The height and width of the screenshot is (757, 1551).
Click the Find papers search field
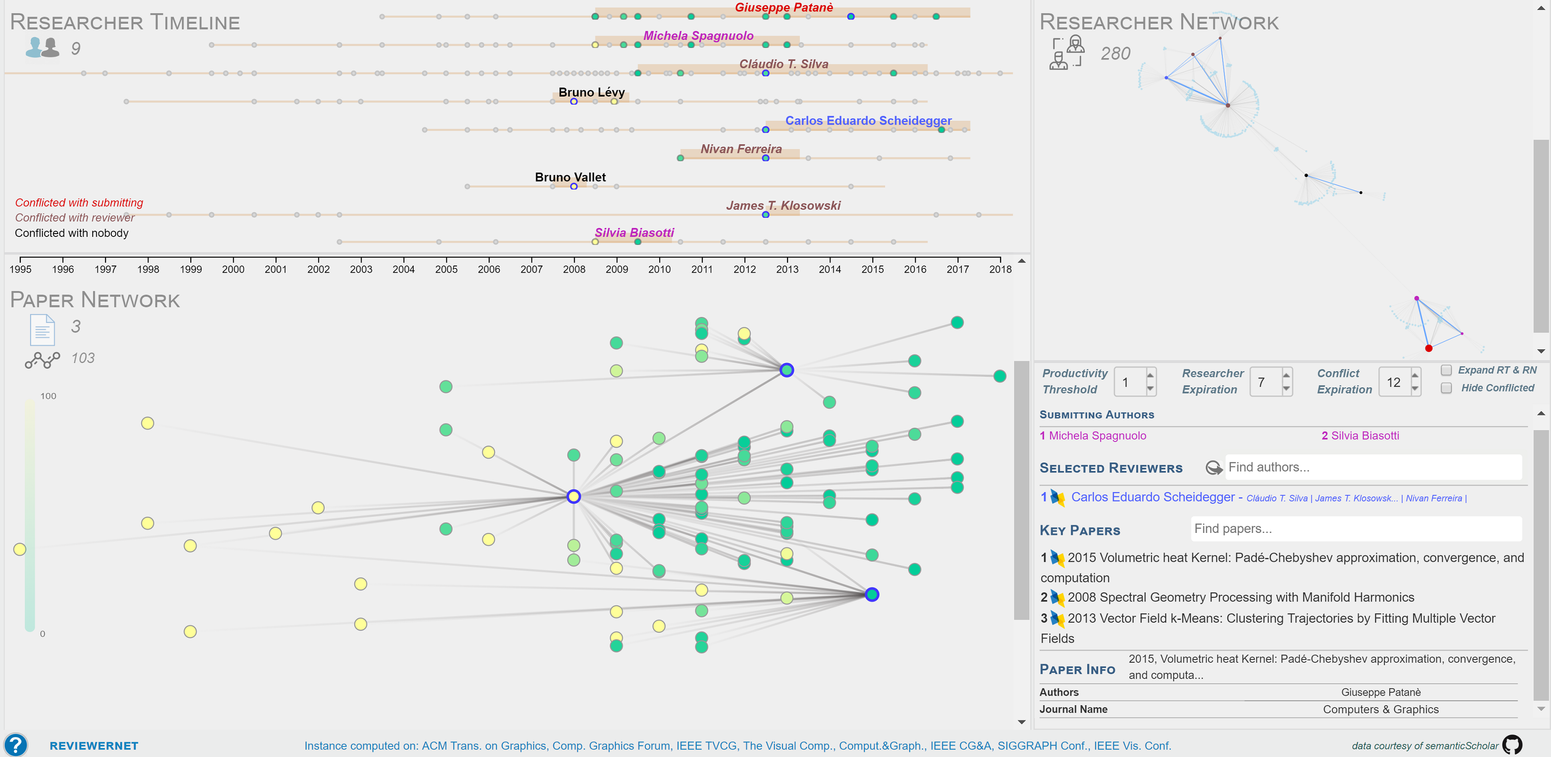tap(1356, 529)
